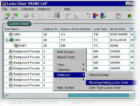Image resolution: width=140 pixels, height=106 pixels.
Task: Select the hierarchical tree view icon
Action: (57, 16)
